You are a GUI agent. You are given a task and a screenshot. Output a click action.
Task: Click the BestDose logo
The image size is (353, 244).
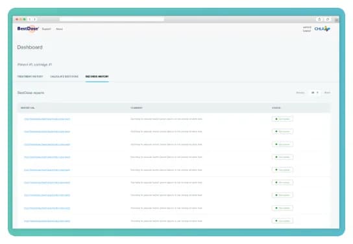coord(28,28)
